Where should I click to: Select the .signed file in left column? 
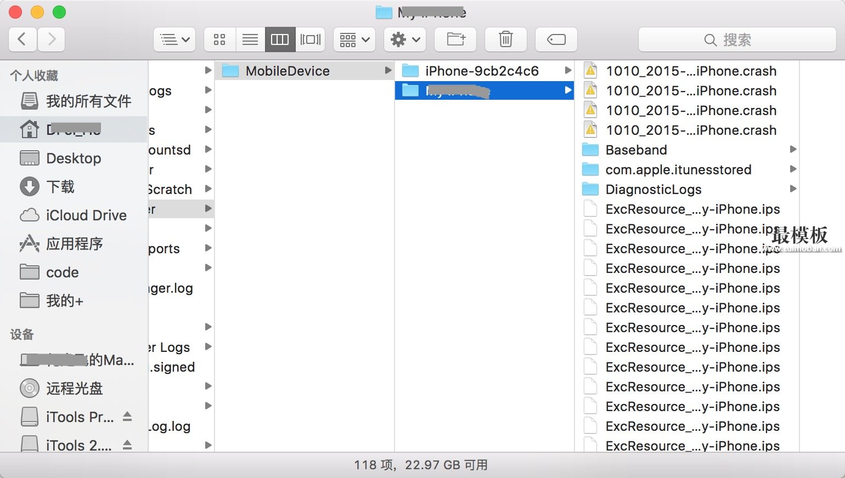181,367
